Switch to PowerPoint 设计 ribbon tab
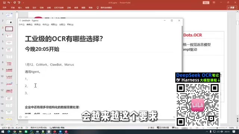The width and height of the screenshot is (239, 134). click(x=34, y=7)
